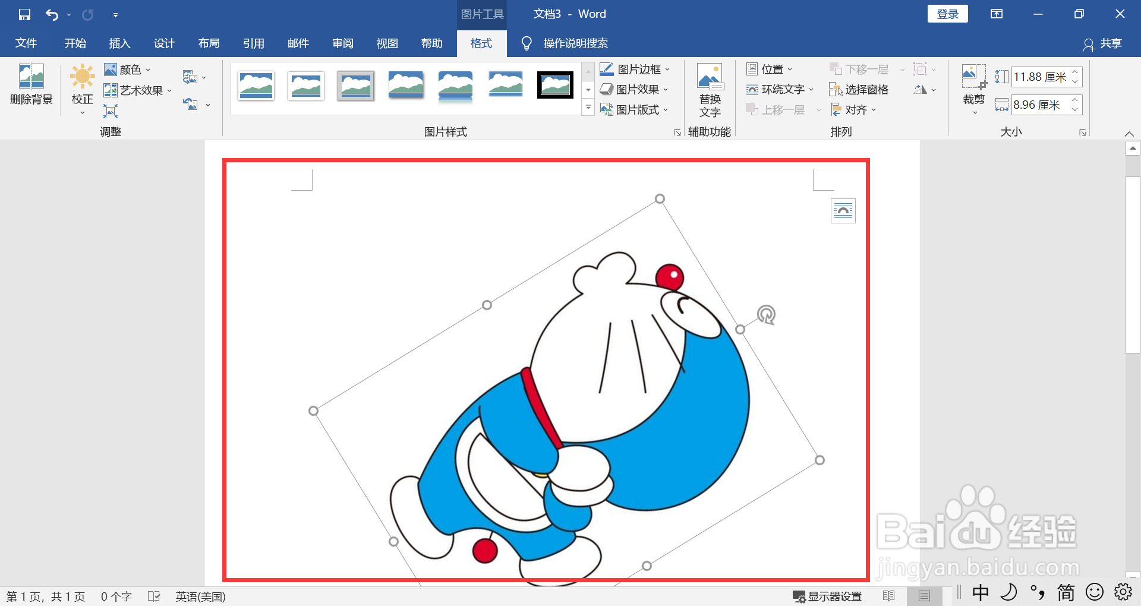The image size is (1141, 606).
Task: Open the Artistic Effects (艺术效果) dropdown
Action: coord(138,90)
